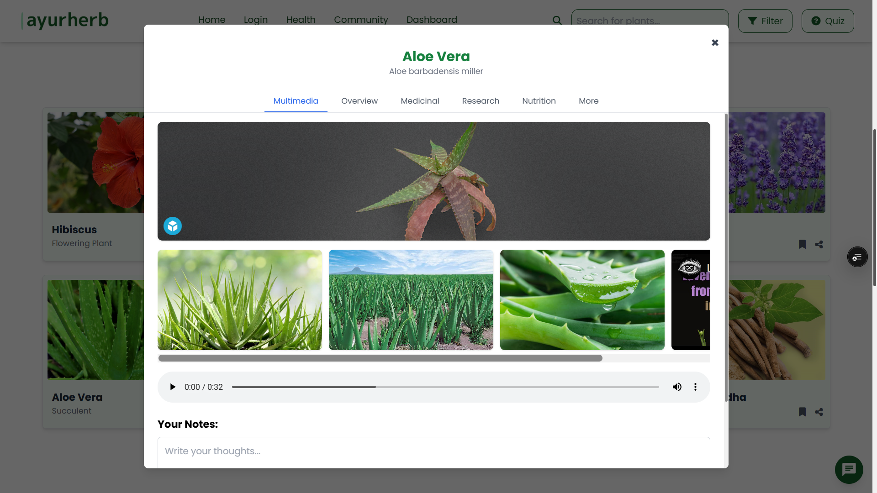Viewport: 877px width, 493px height.
Task: Bookmark the Lavender plant card
Action: [802, 245]
